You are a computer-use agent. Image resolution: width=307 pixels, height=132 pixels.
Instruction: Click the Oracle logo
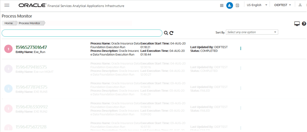[x=33, y=5]
